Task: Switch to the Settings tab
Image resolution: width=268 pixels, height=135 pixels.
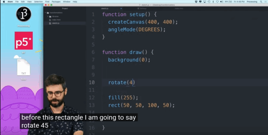Action: pyautogui.click(x=142, y=8)
